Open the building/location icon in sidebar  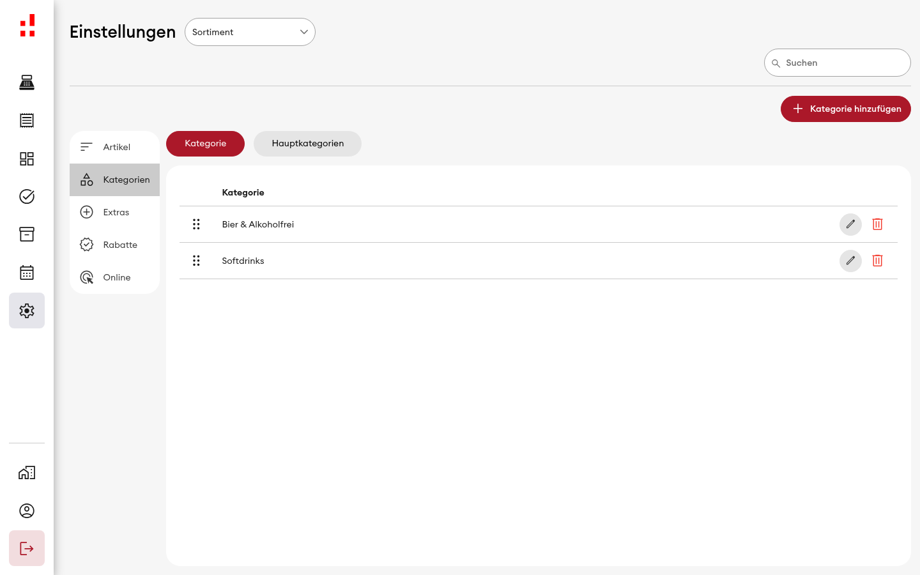[x=27, y=473]
